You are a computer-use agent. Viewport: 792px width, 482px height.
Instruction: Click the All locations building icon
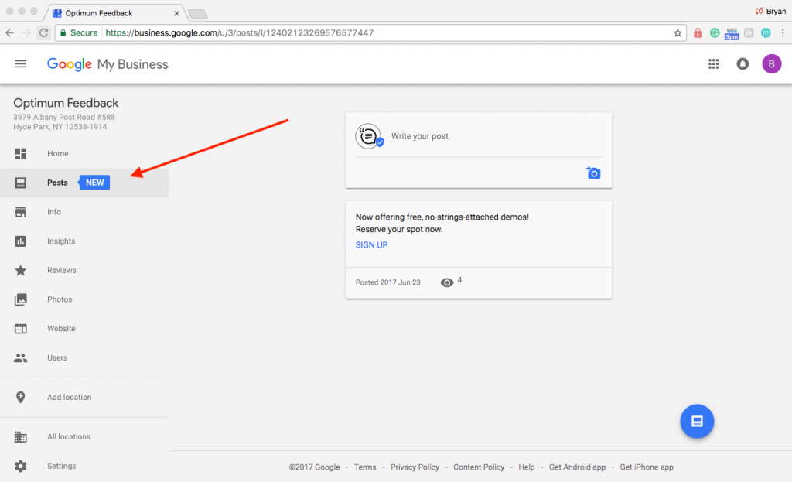(21, 436)
